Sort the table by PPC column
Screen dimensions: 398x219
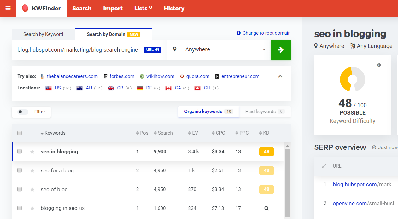click(242, 133)
